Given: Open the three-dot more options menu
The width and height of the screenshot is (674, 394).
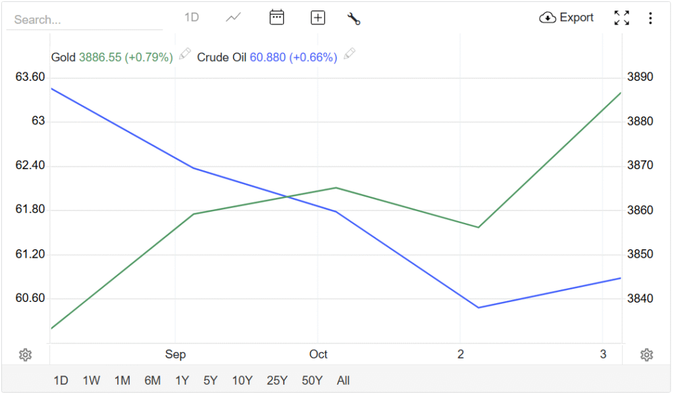Looking at the screenshot, I should 650,18.
